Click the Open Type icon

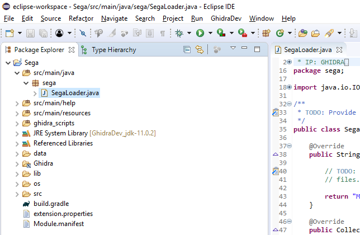303,34
